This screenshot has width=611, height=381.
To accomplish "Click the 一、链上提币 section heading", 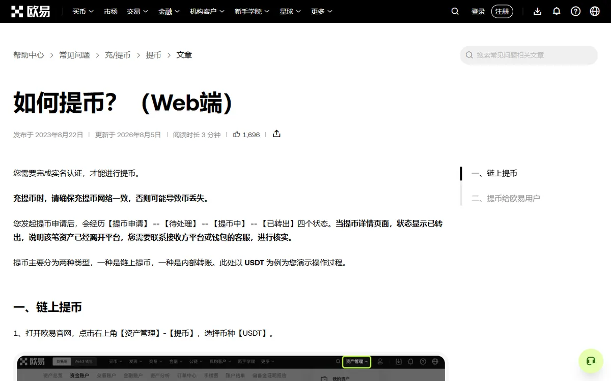I will point(47,307).
